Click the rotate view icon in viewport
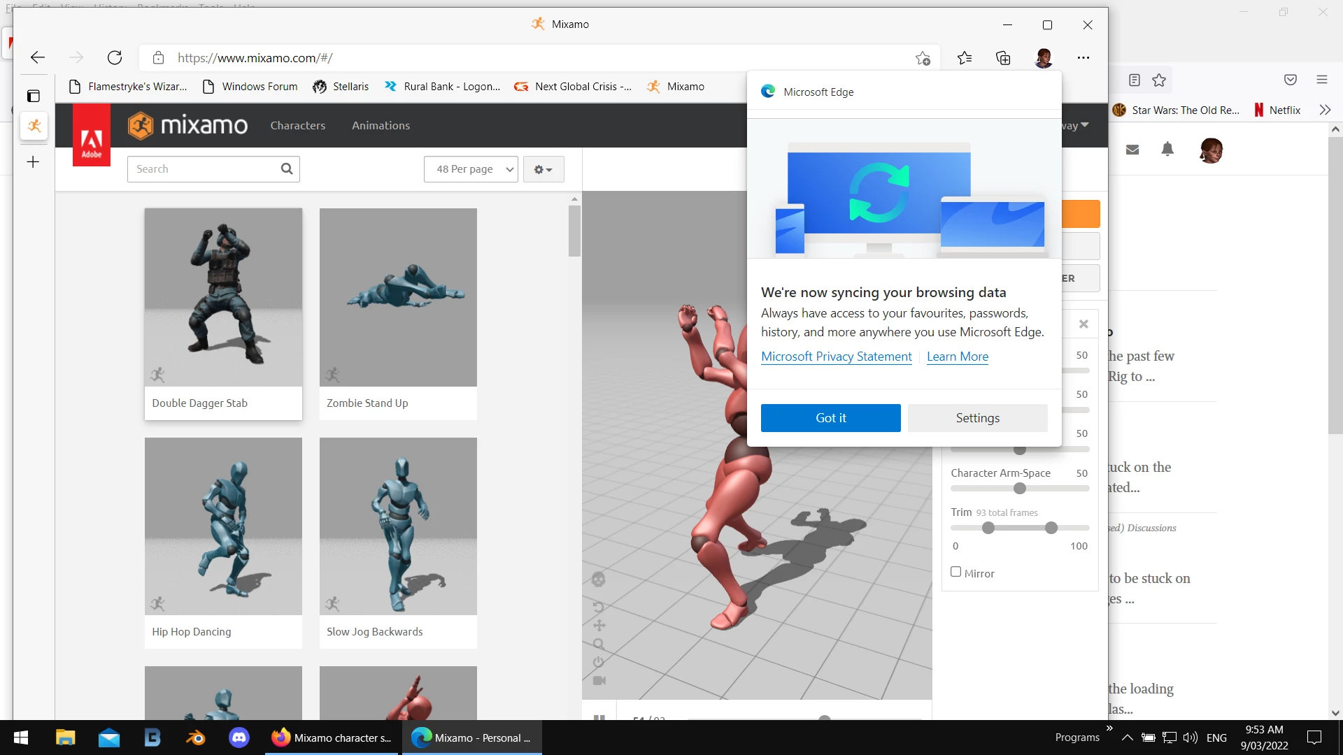This screenshot has height=755, width=1343. pos(598,606)
